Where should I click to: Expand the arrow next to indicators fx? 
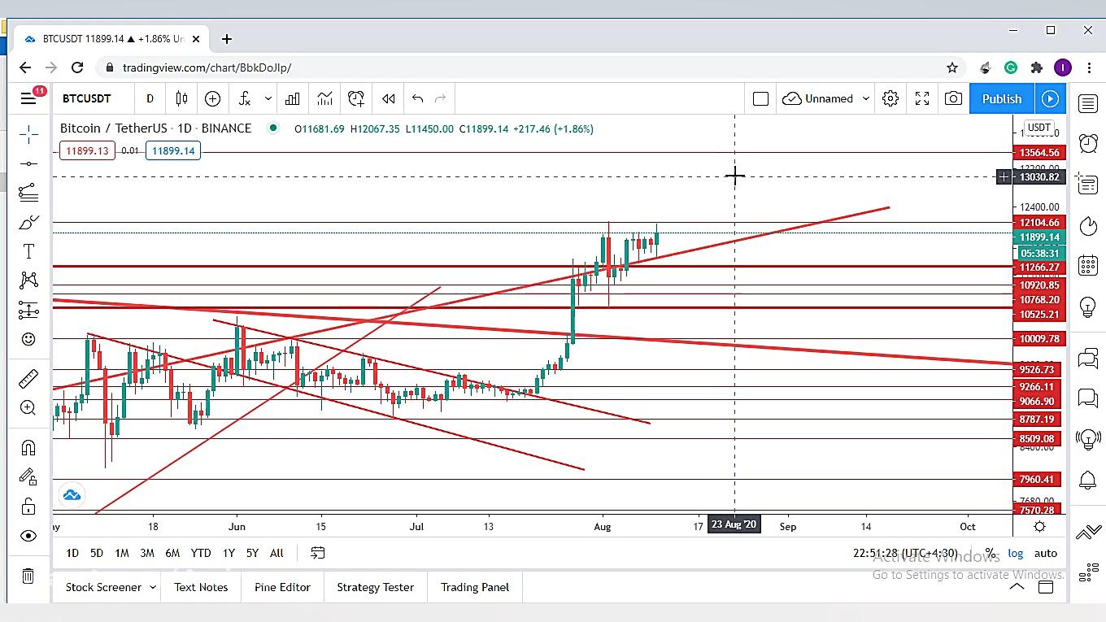click(268, 98)
